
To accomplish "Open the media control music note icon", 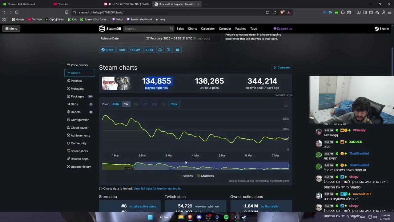I will (359, 12).
